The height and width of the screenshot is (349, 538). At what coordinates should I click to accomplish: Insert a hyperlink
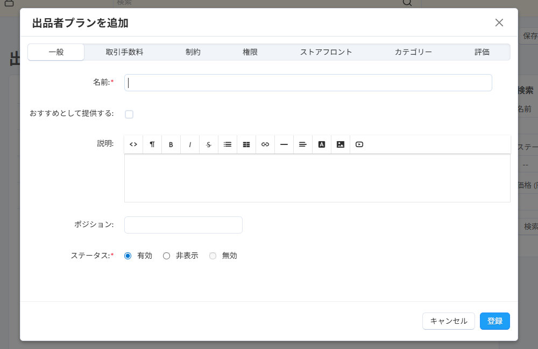pos(265,144)
